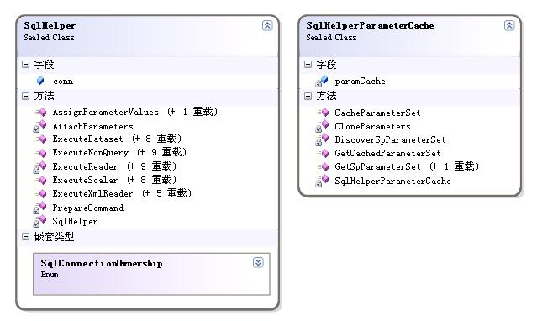
Task: Click the ExecuteNonQuery method icon
Action: click(40, 153)
